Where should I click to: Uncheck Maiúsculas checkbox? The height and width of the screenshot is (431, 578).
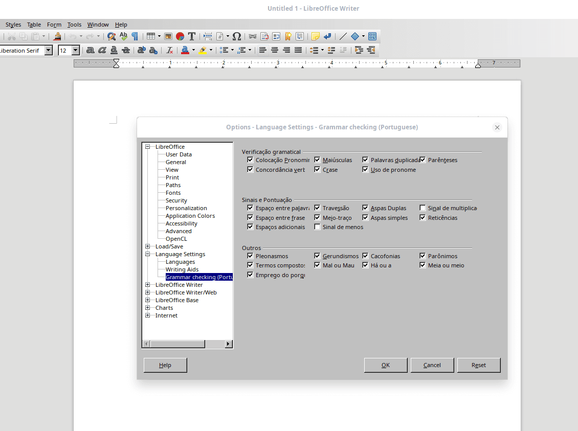[317, 160]
